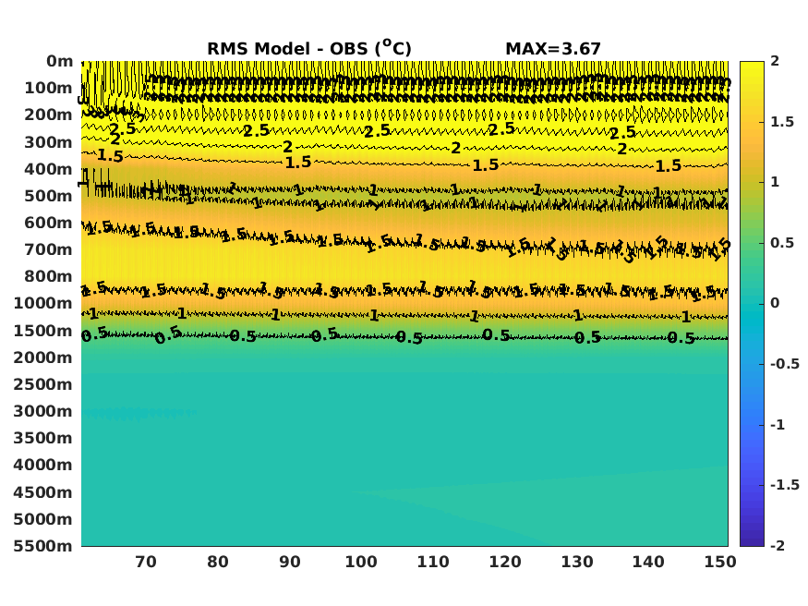
Task: Click the colorbar tick label '1'
Action: coord(775,182)
